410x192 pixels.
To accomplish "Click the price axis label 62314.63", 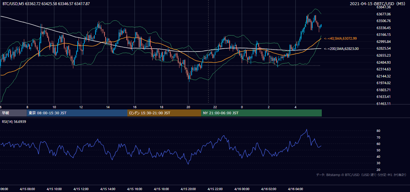I will pos(383,69).
